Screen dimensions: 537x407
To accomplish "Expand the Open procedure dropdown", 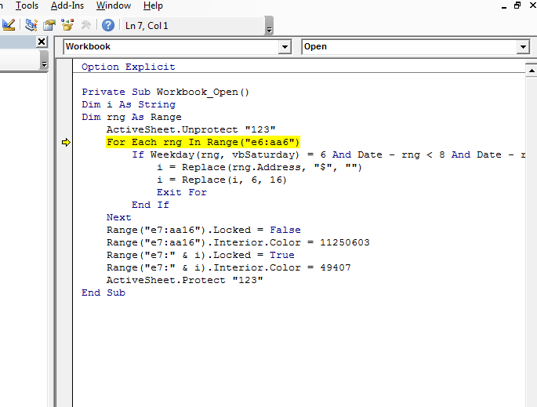I will (x=523, y=47).
